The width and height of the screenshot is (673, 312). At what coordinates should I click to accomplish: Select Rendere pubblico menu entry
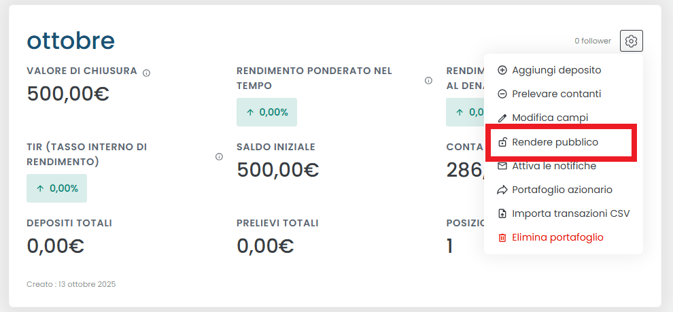[555, 142]
